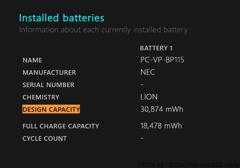Click the BATTERY 1 column header
This screenshot has height=168, width=240.
[156, 48]
